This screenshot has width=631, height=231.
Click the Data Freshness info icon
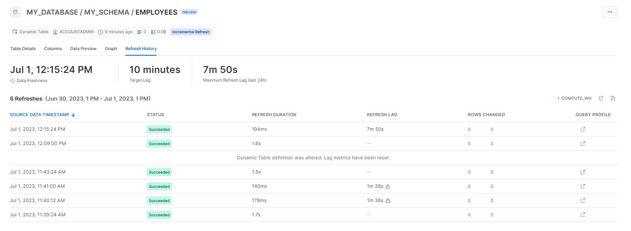pyautogui.click(x=13, y=81)
